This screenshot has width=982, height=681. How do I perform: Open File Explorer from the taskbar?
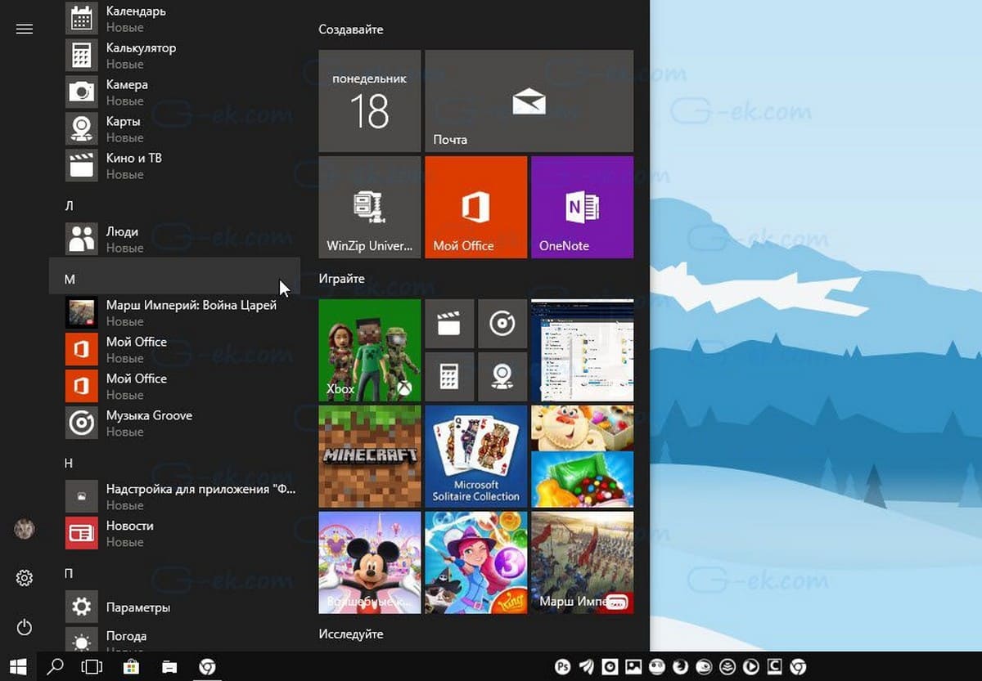pos(169,666)
